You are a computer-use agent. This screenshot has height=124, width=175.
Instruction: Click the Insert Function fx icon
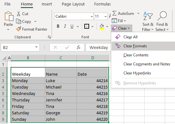coord(79,47)
